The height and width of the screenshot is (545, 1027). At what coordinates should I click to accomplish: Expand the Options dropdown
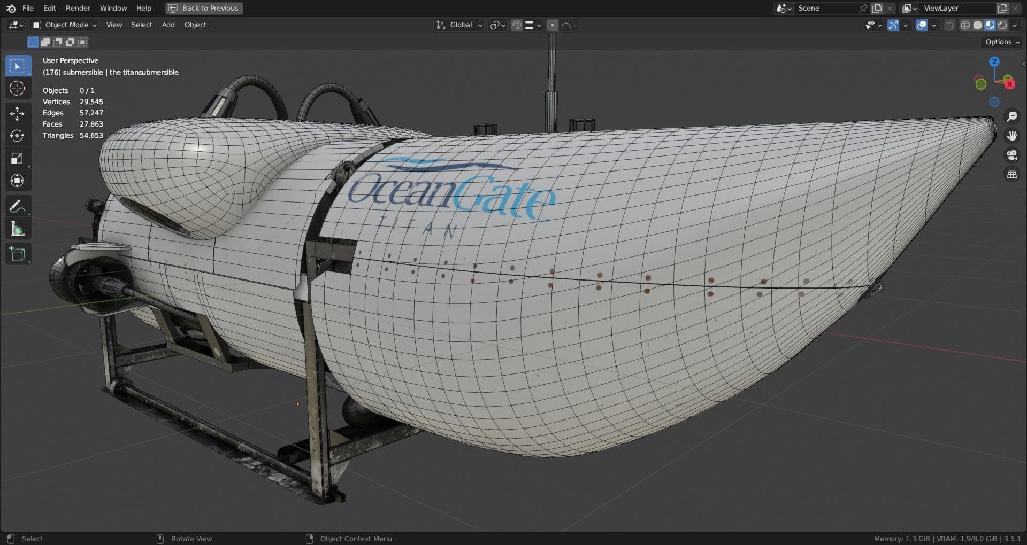point(1002,42)
